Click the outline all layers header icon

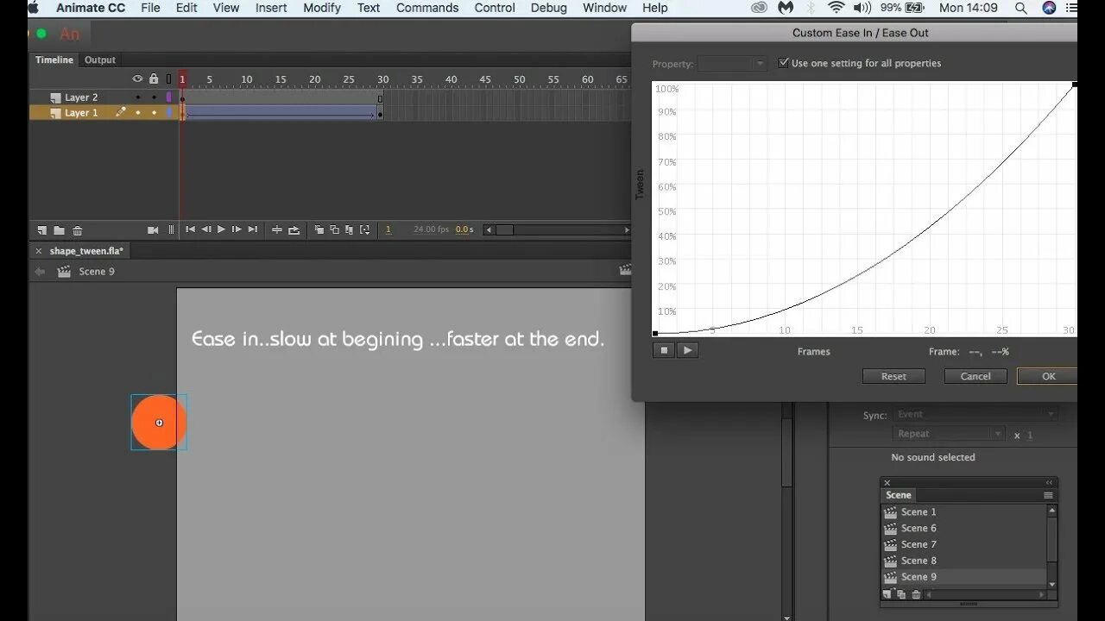169,78
